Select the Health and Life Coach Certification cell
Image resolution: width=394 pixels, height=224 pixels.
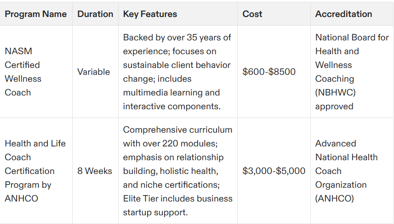[x=36, y=171]
